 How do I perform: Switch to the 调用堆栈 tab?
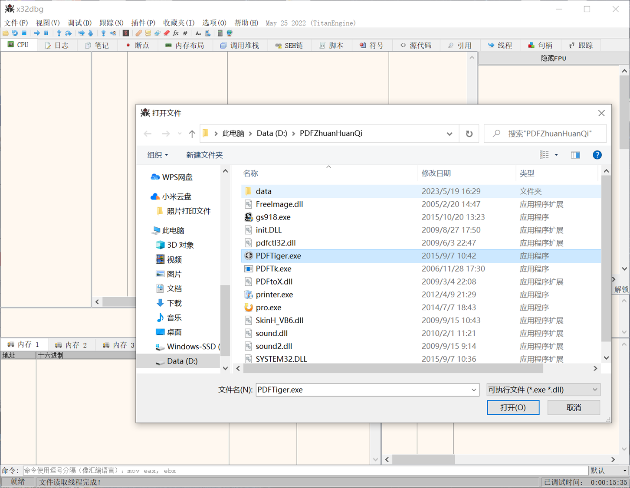point(240,45)
